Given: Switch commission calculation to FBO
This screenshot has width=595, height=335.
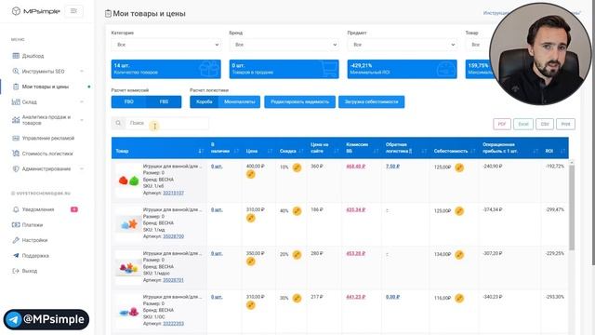Looking at the screenshot, I should pyautogui.click(x=128, y=101).
